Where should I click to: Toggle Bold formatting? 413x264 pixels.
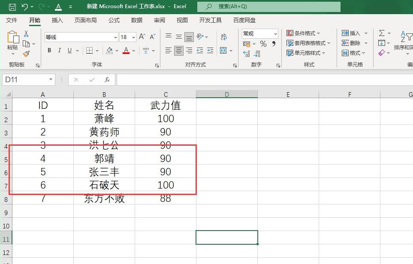pos(49,50)
